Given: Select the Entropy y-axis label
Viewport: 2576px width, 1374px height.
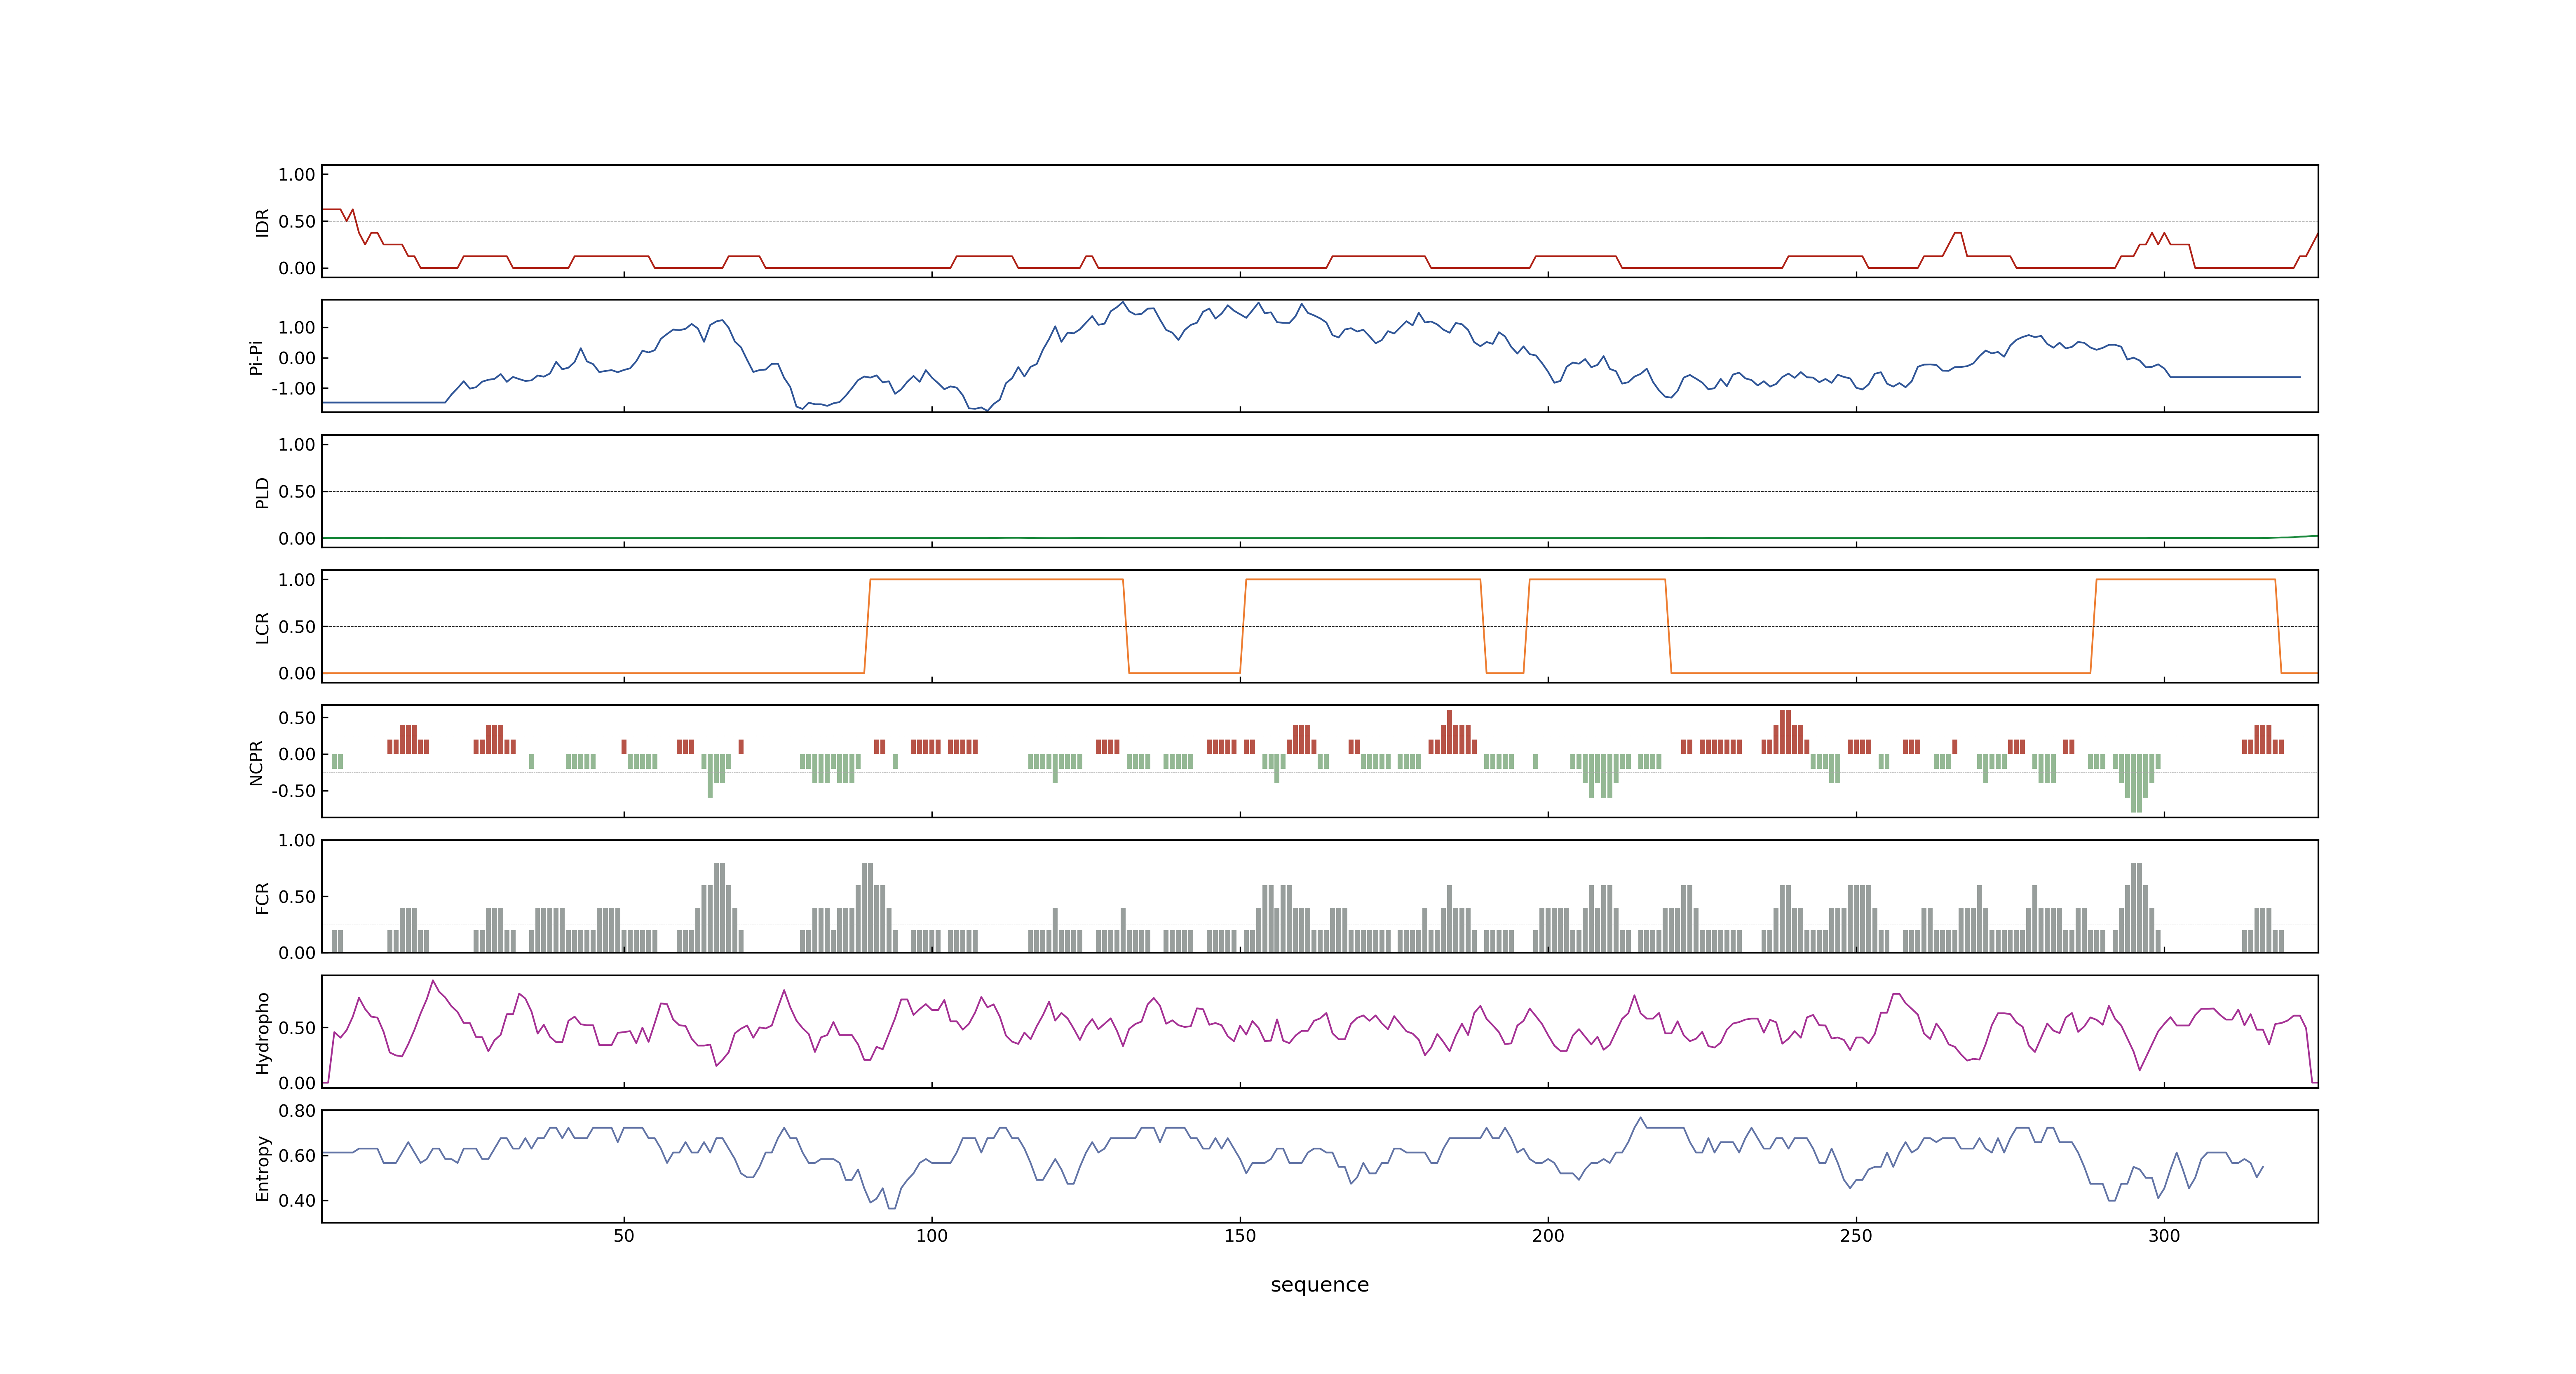Looking at the screenshot, I should [x=263, y=1168].
